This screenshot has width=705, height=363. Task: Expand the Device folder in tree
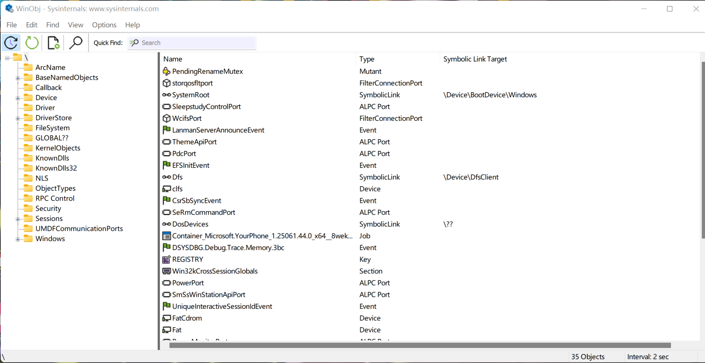coord(18,98)
